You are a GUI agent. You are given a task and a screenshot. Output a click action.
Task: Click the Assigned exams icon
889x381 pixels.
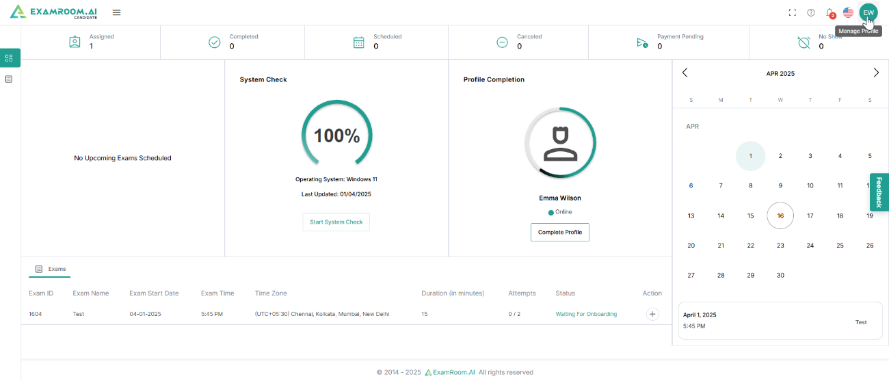coord(75,42)
